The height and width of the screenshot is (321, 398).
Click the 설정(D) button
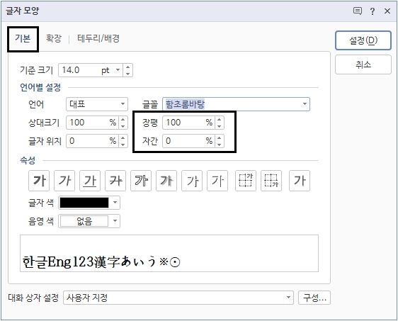363,40
